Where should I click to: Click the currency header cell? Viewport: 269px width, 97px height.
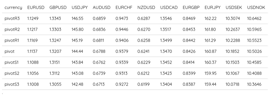pos(14,8)
